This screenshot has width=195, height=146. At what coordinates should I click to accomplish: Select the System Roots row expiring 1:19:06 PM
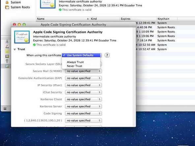coord(165,36)
